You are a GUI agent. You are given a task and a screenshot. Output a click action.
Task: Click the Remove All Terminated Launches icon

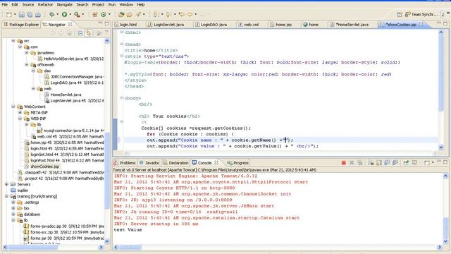coord(360,163)
